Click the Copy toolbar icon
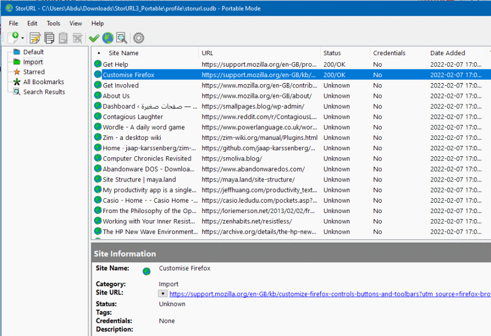491x336 pixels. [x=49, y=38]
